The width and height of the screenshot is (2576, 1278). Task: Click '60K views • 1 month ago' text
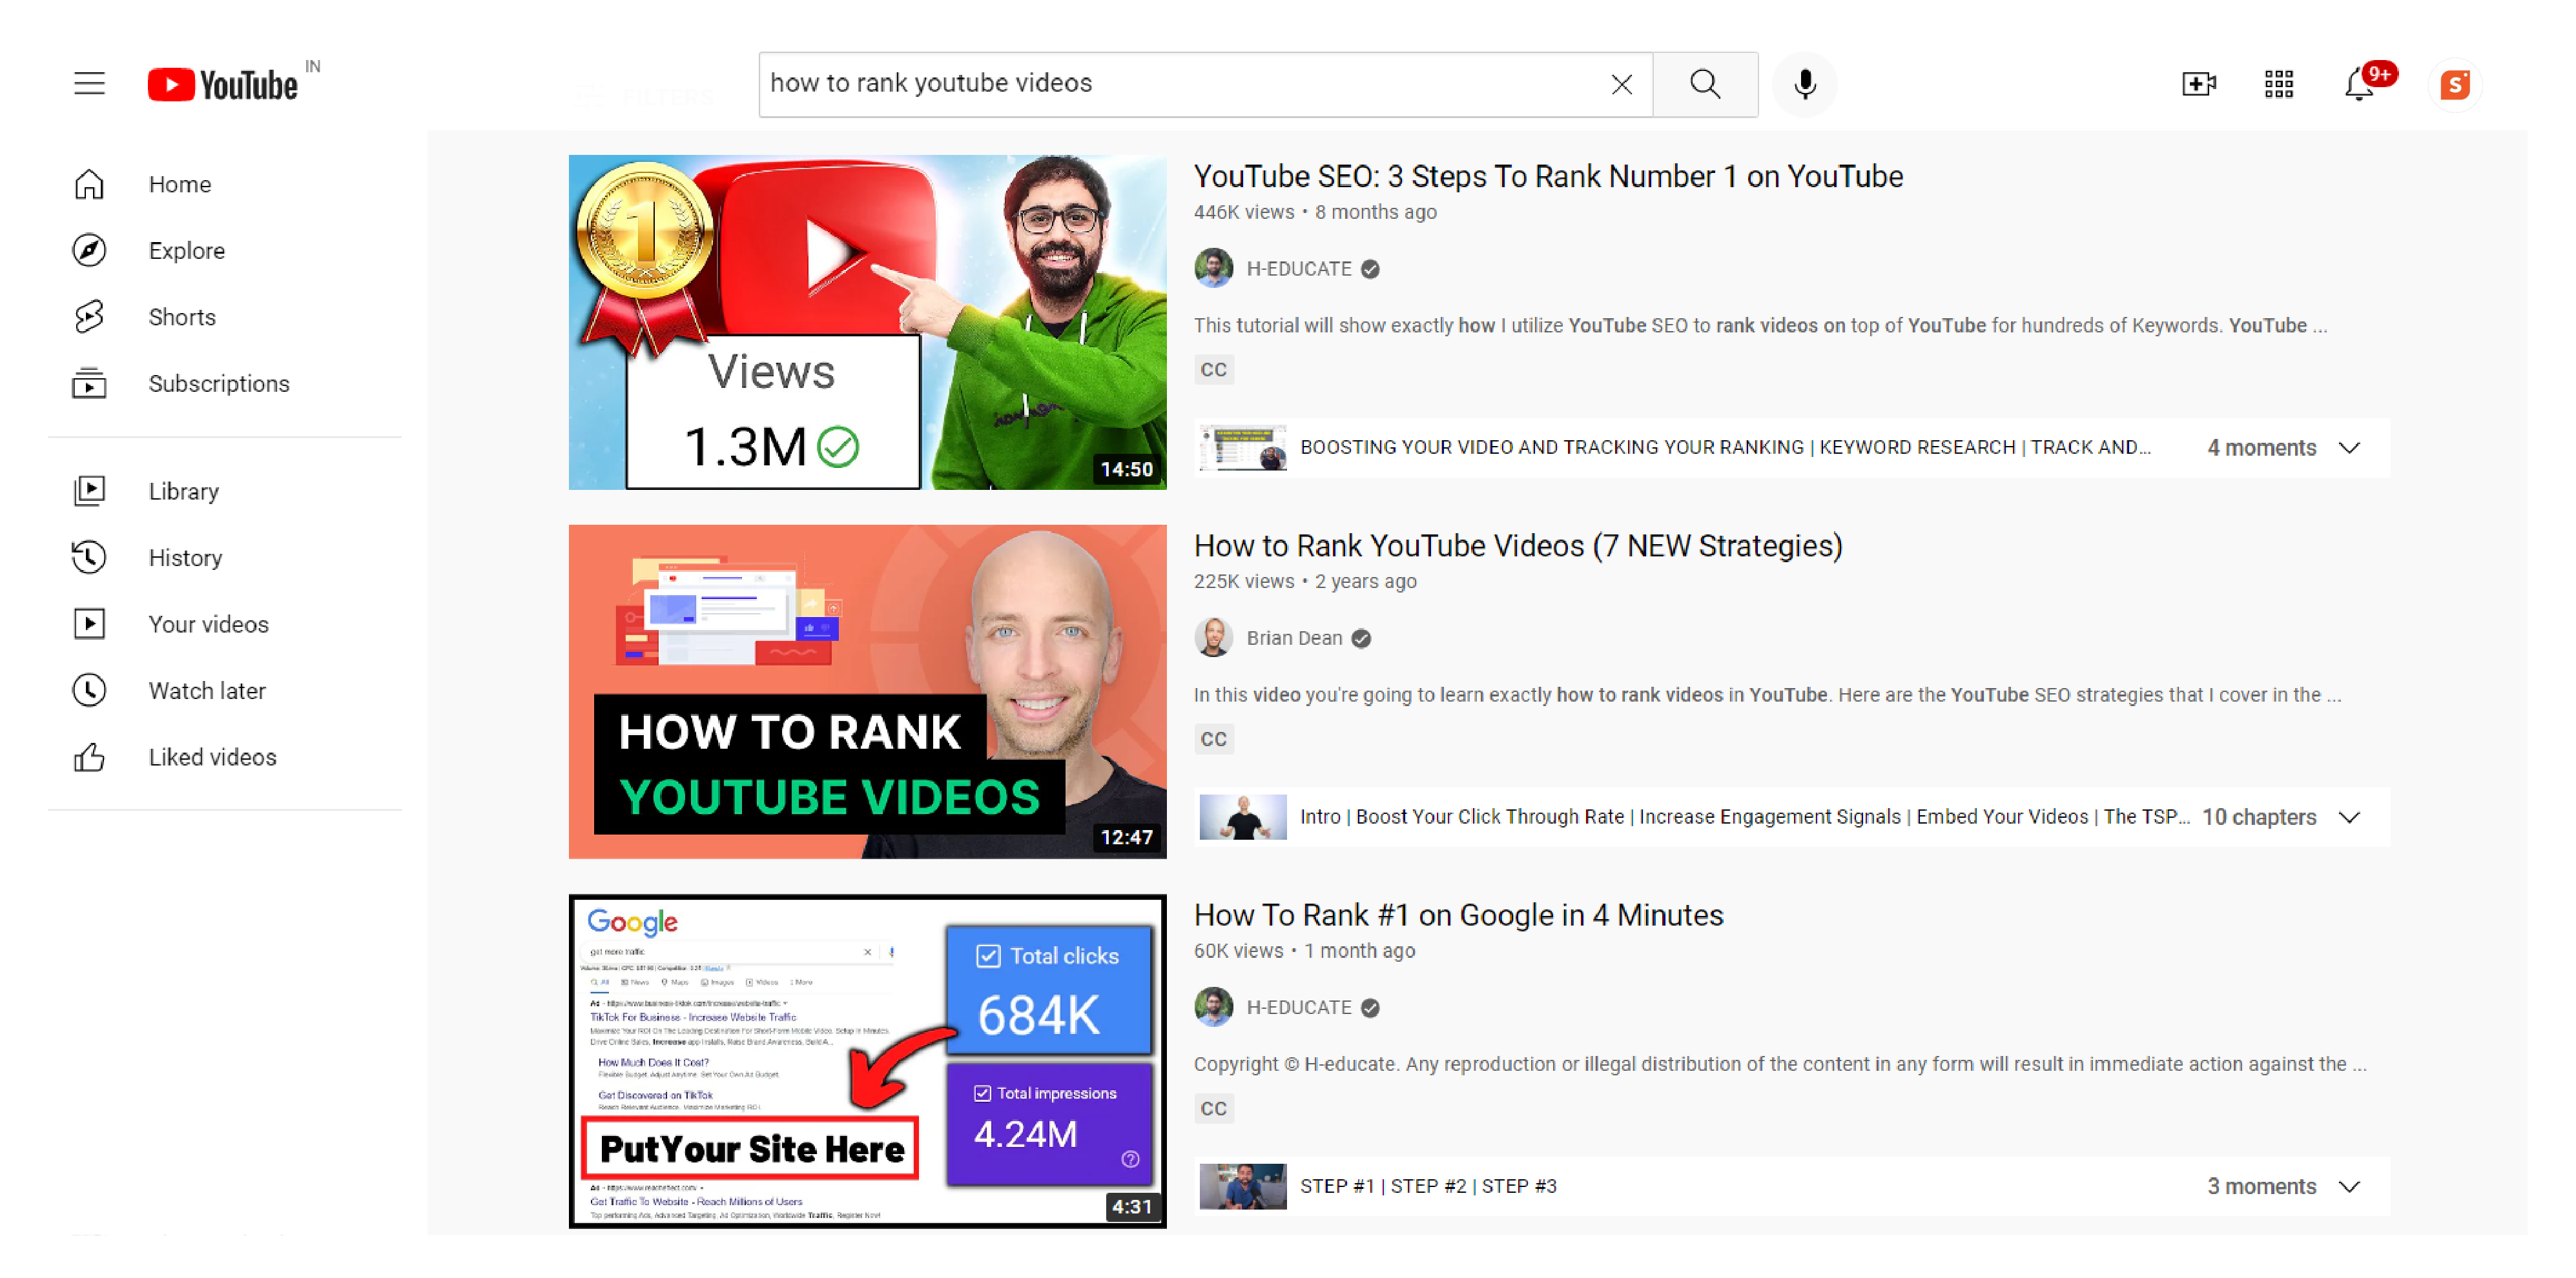(1304, 952)
